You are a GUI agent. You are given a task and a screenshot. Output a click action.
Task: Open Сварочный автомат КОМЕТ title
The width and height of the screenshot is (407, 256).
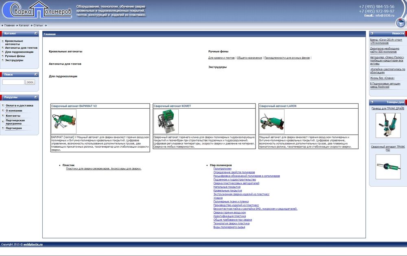[x=172, y=106]
